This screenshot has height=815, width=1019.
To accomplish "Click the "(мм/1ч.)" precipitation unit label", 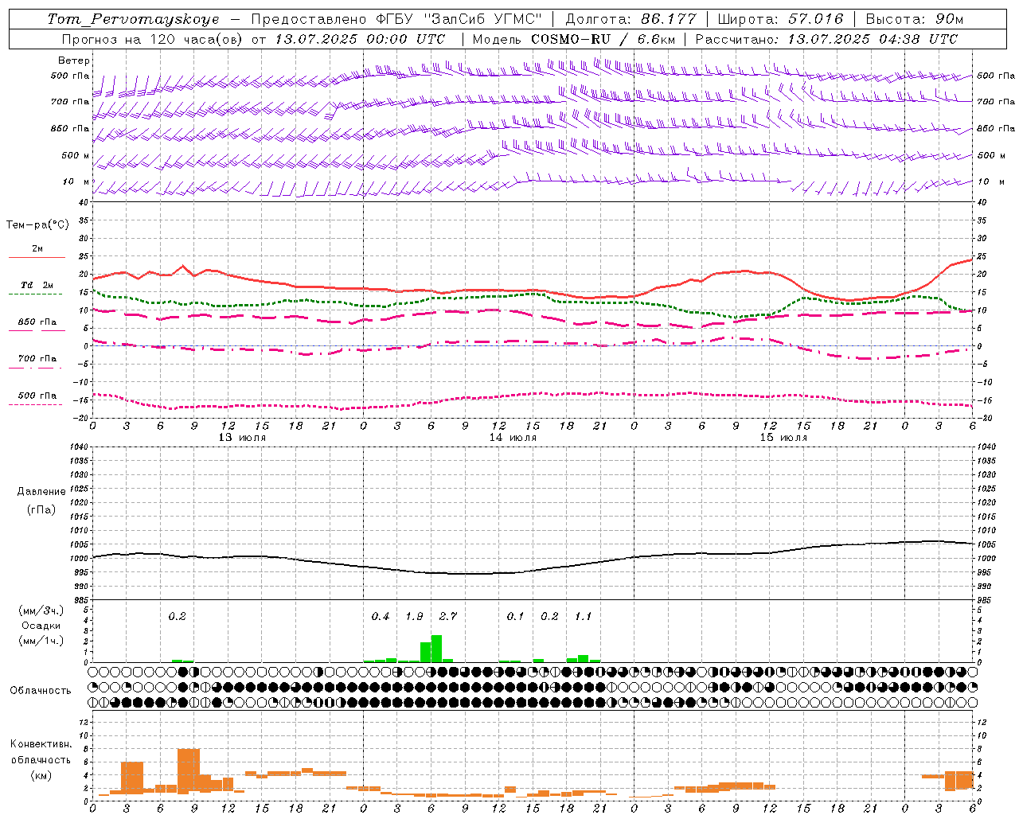I will [41, 641].
